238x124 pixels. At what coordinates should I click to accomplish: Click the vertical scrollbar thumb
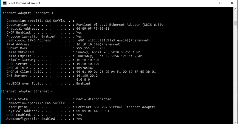tap(235, 23)
